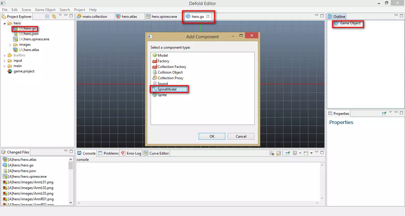This screenshot has width=405, height=216.
Task: Toggle Link with Editor in Project Explorer
Action: [54, 16]
